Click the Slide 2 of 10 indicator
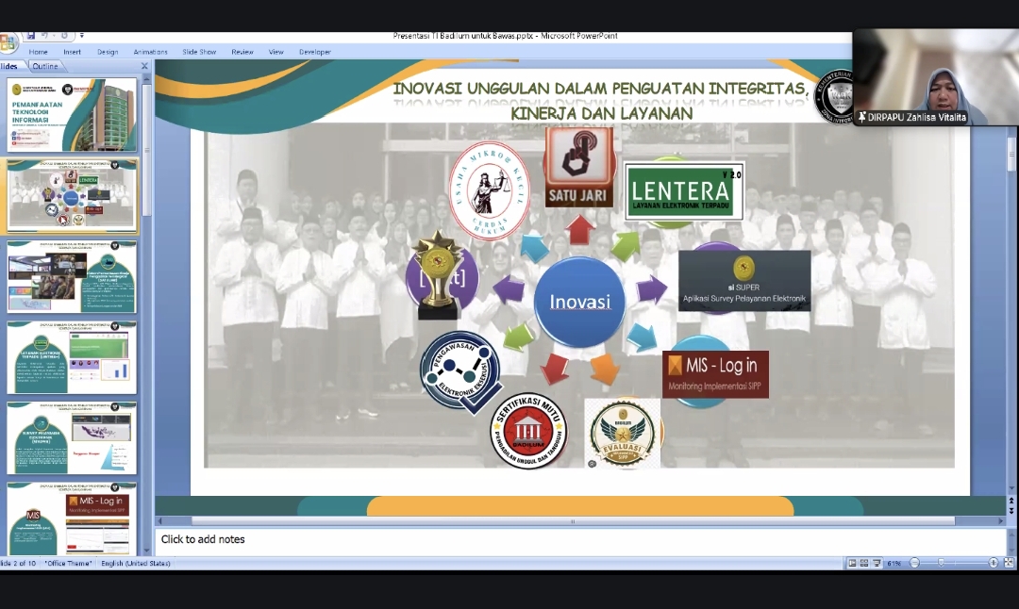This screenshot has height=609, width=1019. [18, 564]
